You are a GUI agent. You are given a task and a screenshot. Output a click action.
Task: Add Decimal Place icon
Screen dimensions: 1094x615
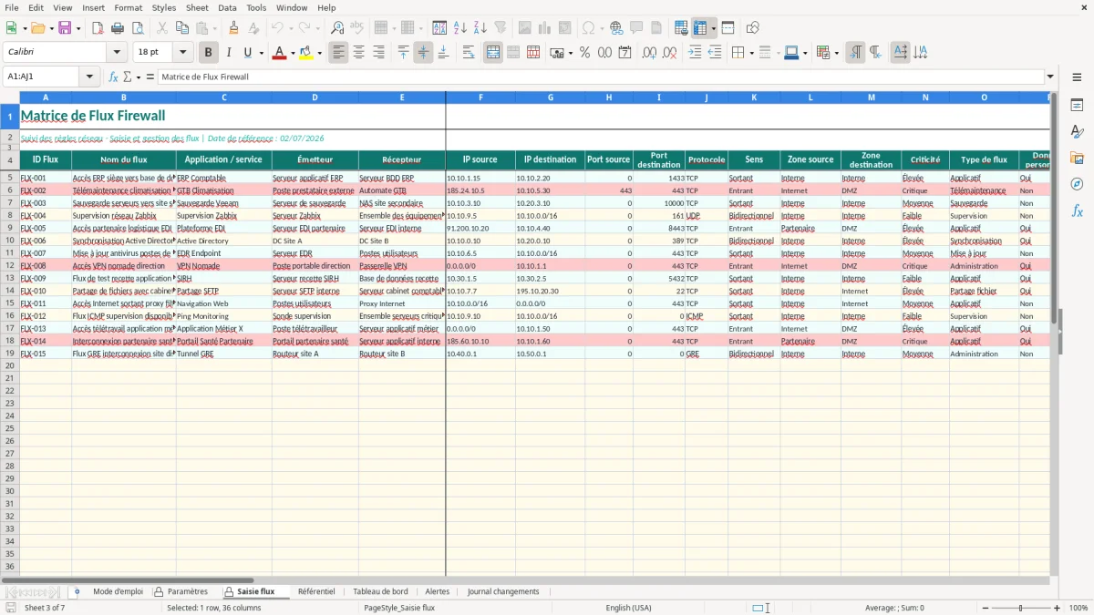650,53
